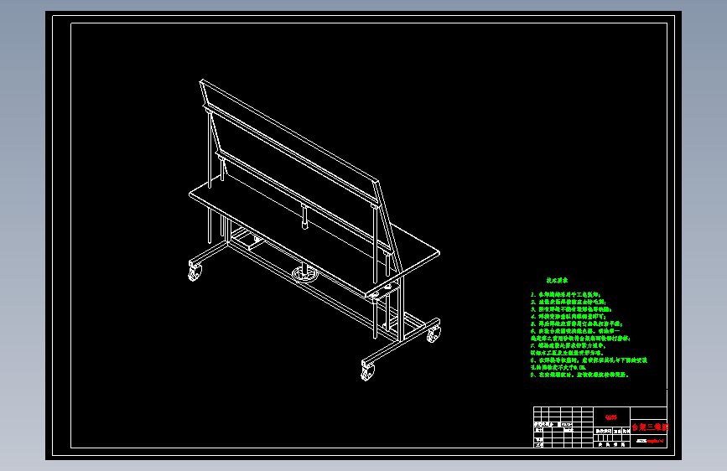Select the green 技术要求 heading
This screenshot has height=471, width=727.
pyautogui.click(x=557, y=281)
